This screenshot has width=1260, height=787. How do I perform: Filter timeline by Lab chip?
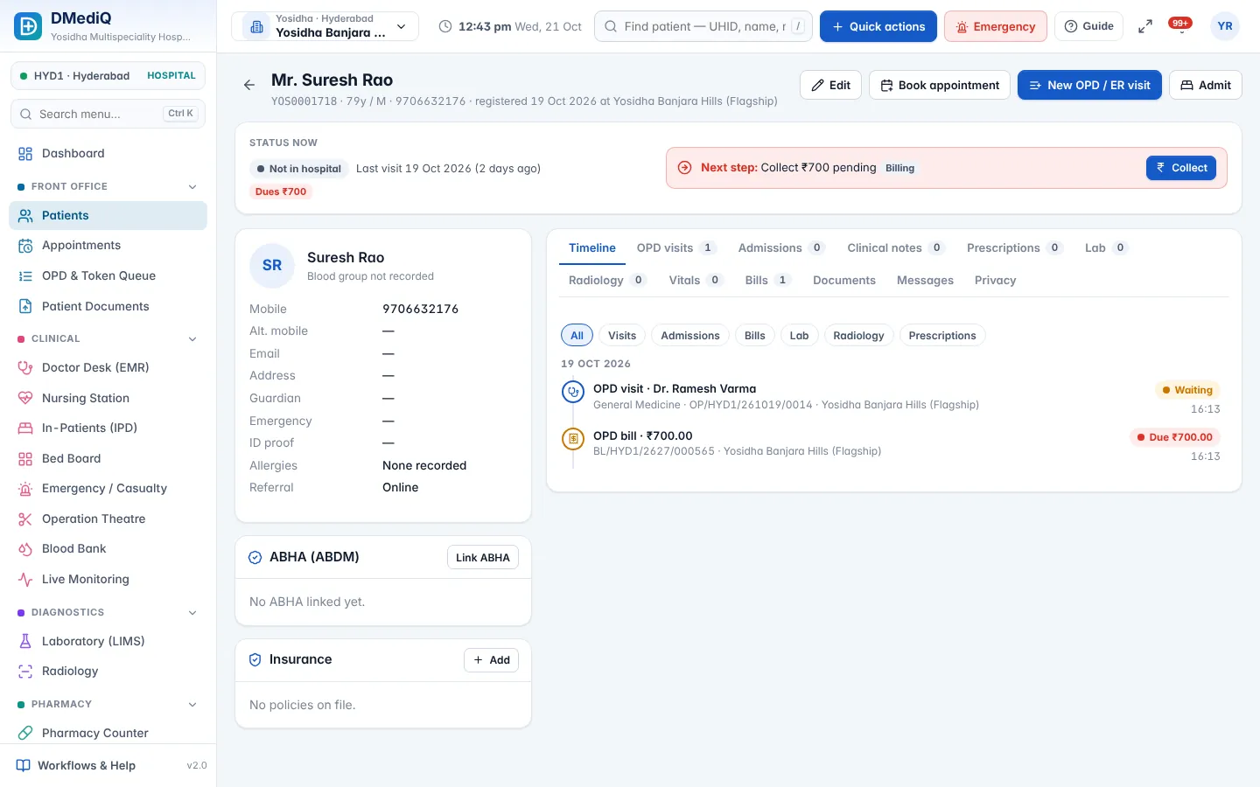click(x=800, y=336)
